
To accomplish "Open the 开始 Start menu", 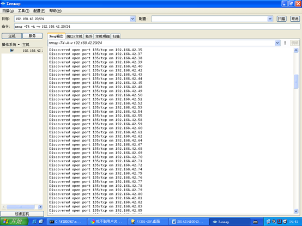I will tap(14, 222).
